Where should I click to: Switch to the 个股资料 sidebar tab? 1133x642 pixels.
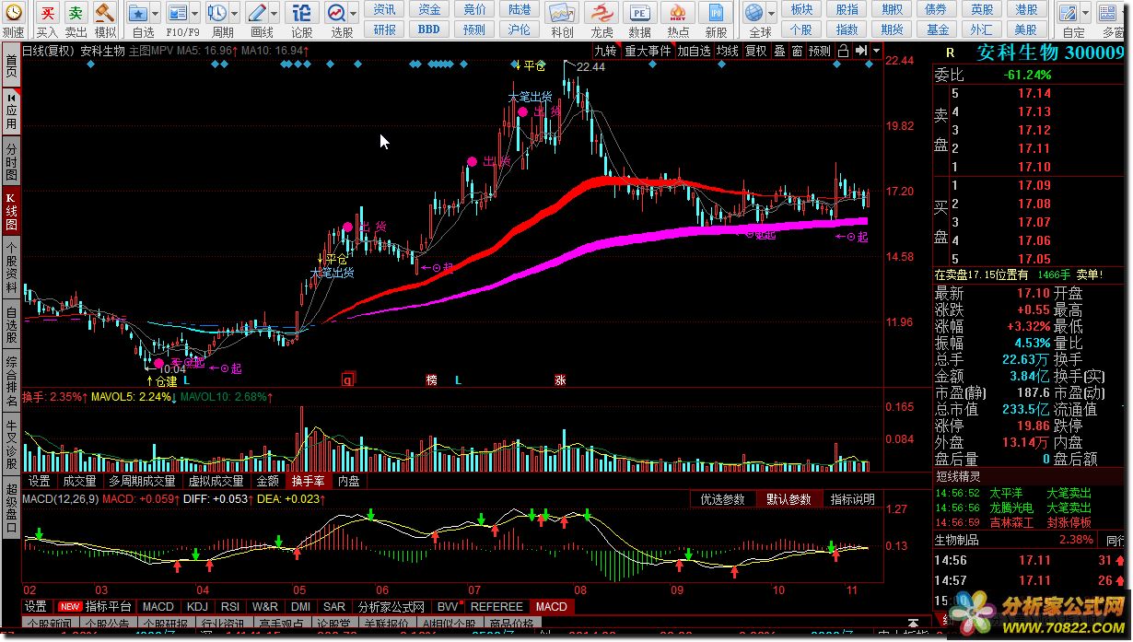coord(11,267)
